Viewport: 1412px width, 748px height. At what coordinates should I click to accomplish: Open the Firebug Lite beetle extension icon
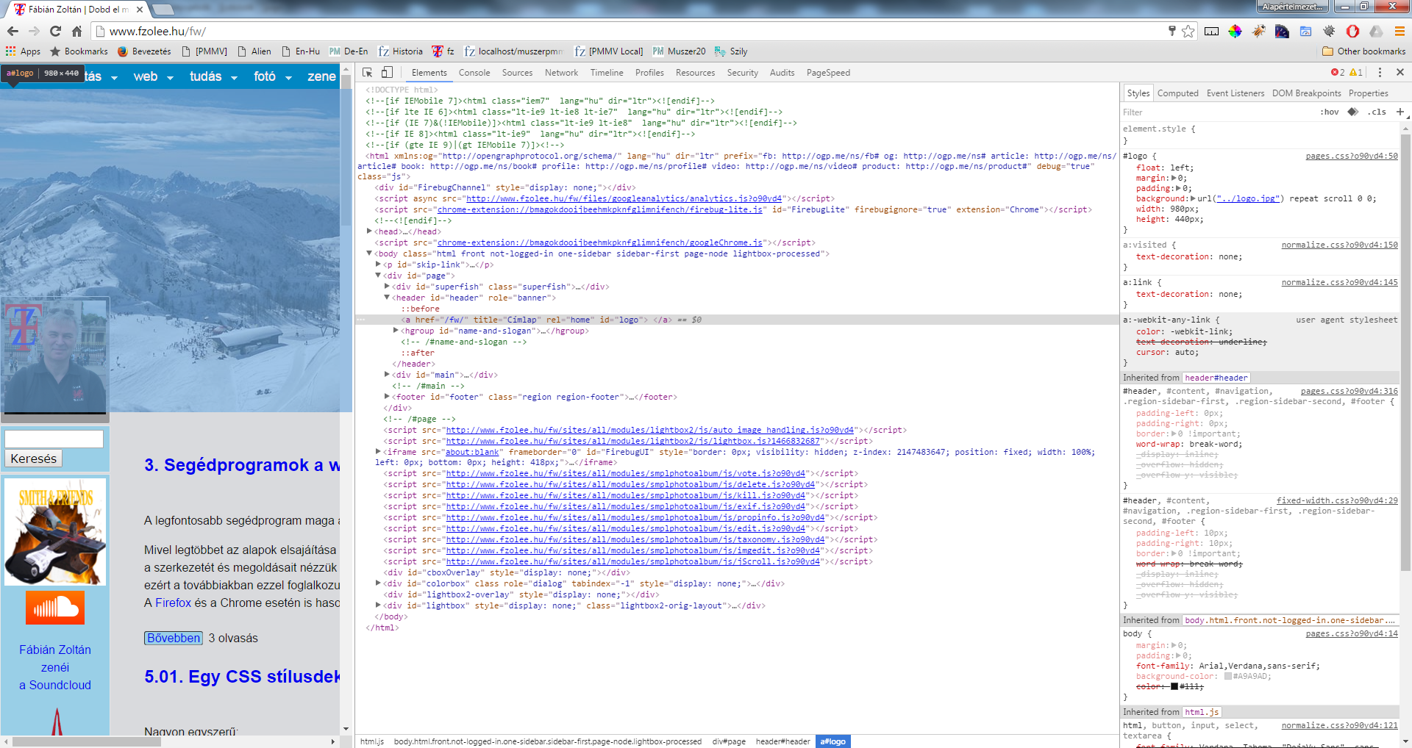click(1259, 31)
